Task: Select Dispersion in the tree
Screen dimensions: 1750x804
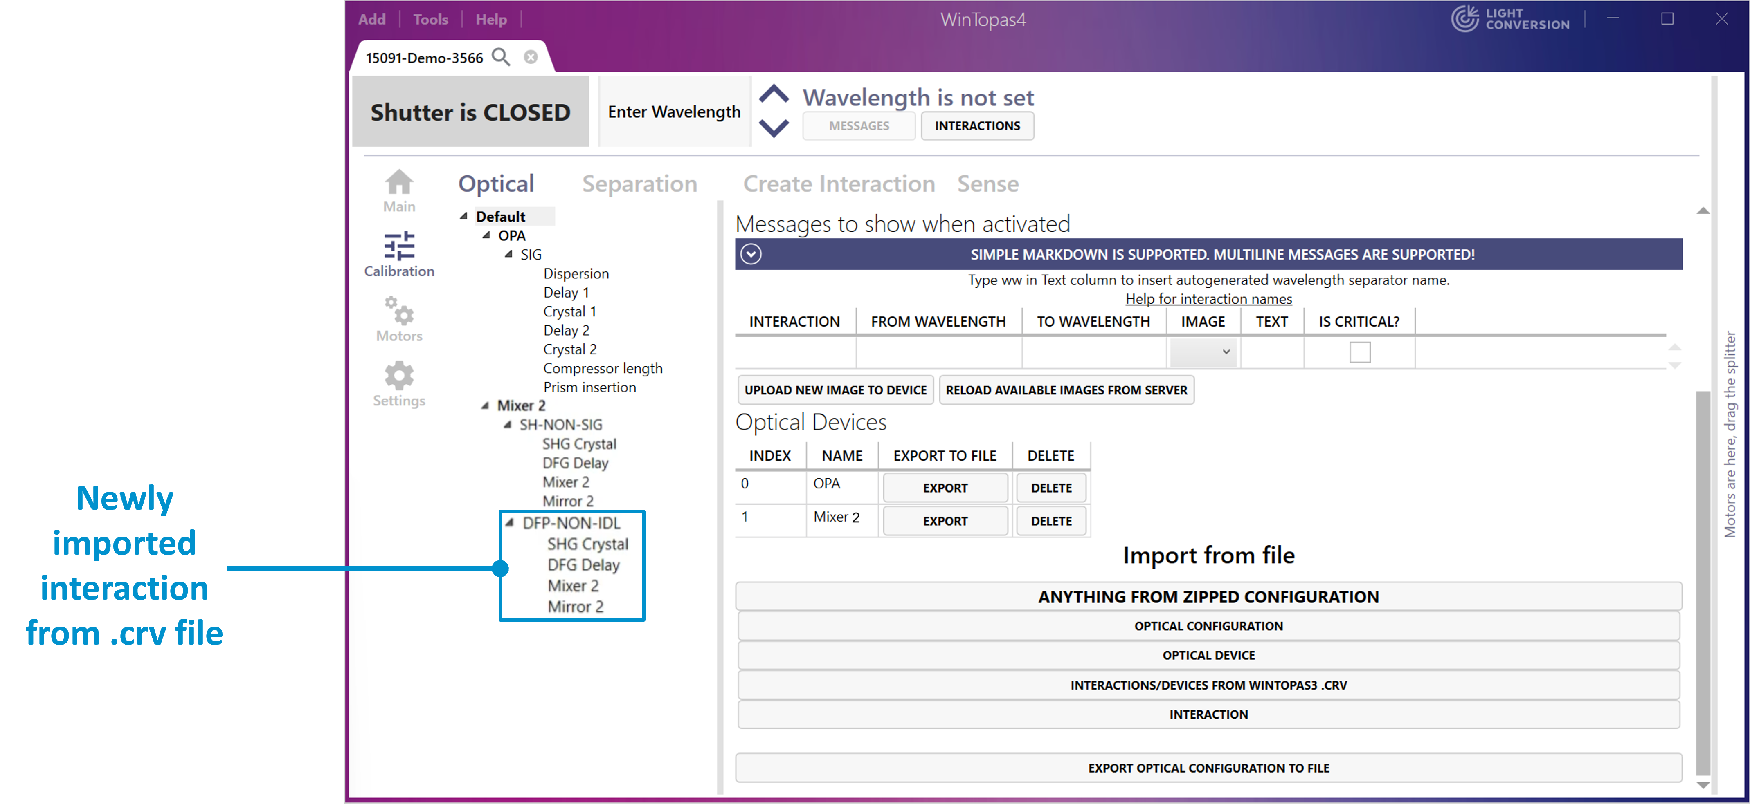Action: (576, 273)
